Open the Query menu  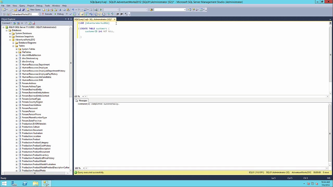pyautogui.click(x=22, y=5)
